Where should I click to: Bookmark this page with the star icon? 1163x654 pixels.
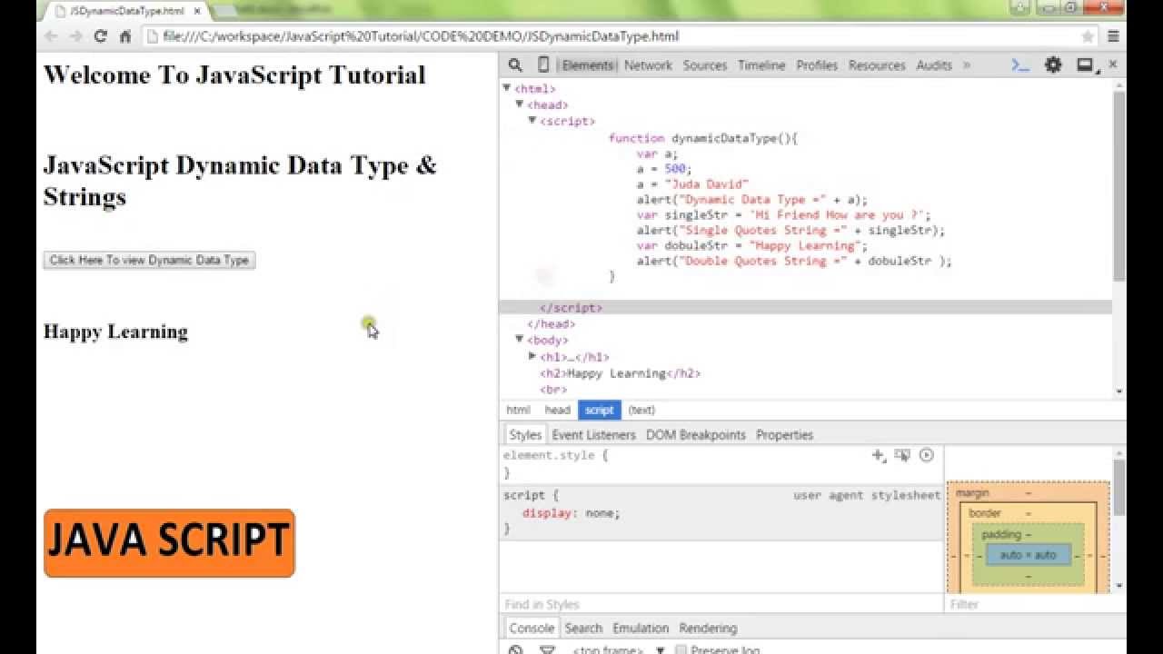click(1088, 36)
